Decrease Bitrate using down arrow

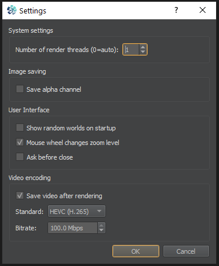point(101,230)
